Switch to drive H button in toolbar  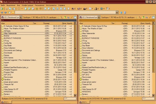102,9
